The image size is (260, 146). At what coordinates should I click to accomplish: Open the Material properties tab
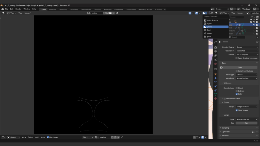[x=216, y=98]
